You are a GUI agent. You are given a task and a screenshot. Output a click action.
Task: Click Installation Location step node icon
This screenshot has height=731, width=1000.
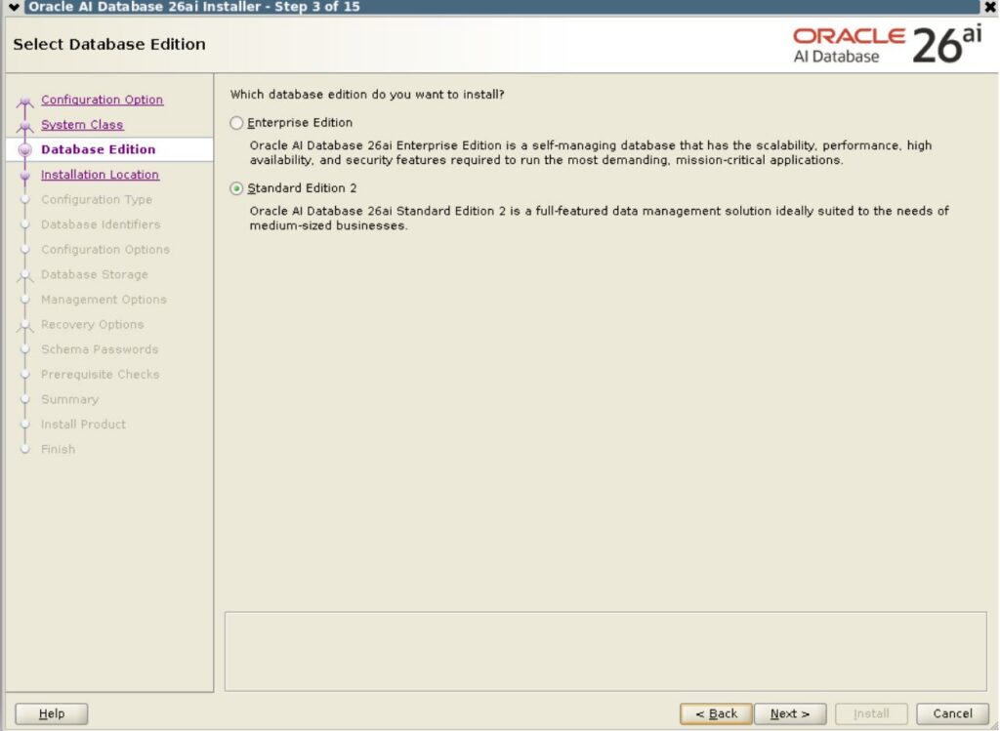click(x=24, y=175)
